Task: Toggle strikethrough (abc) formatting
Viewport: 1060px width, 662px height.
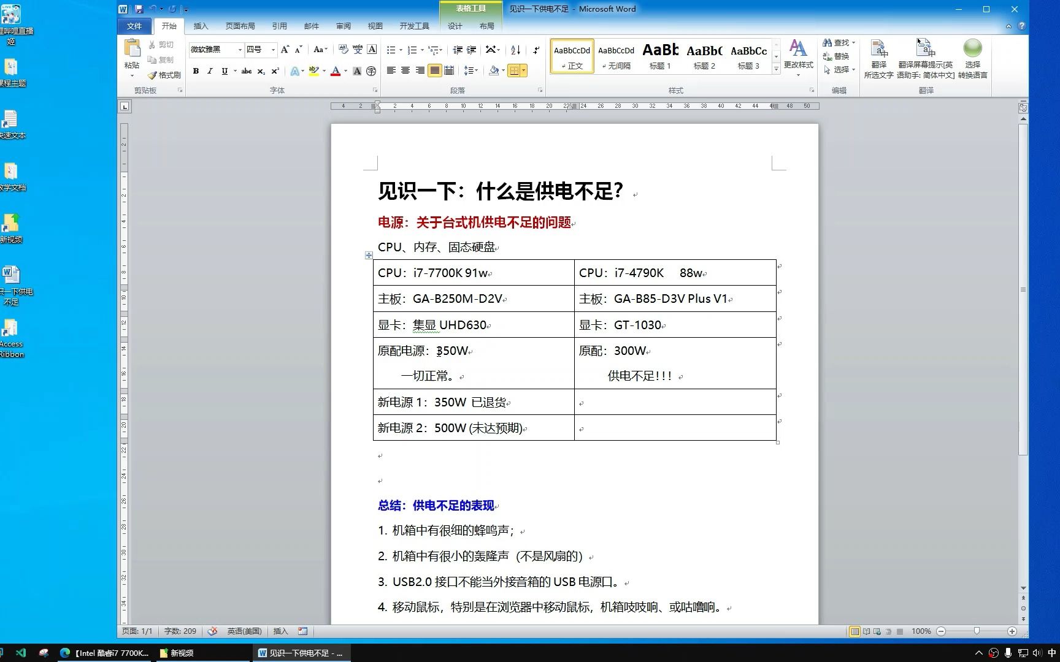Action: (247, 71)
